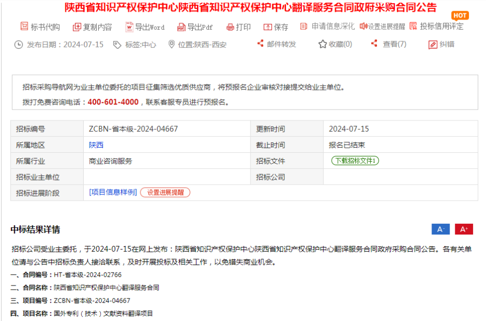Click the 导出Word document icon
This screenshot has height=321, width=486.
pos(129,27)
